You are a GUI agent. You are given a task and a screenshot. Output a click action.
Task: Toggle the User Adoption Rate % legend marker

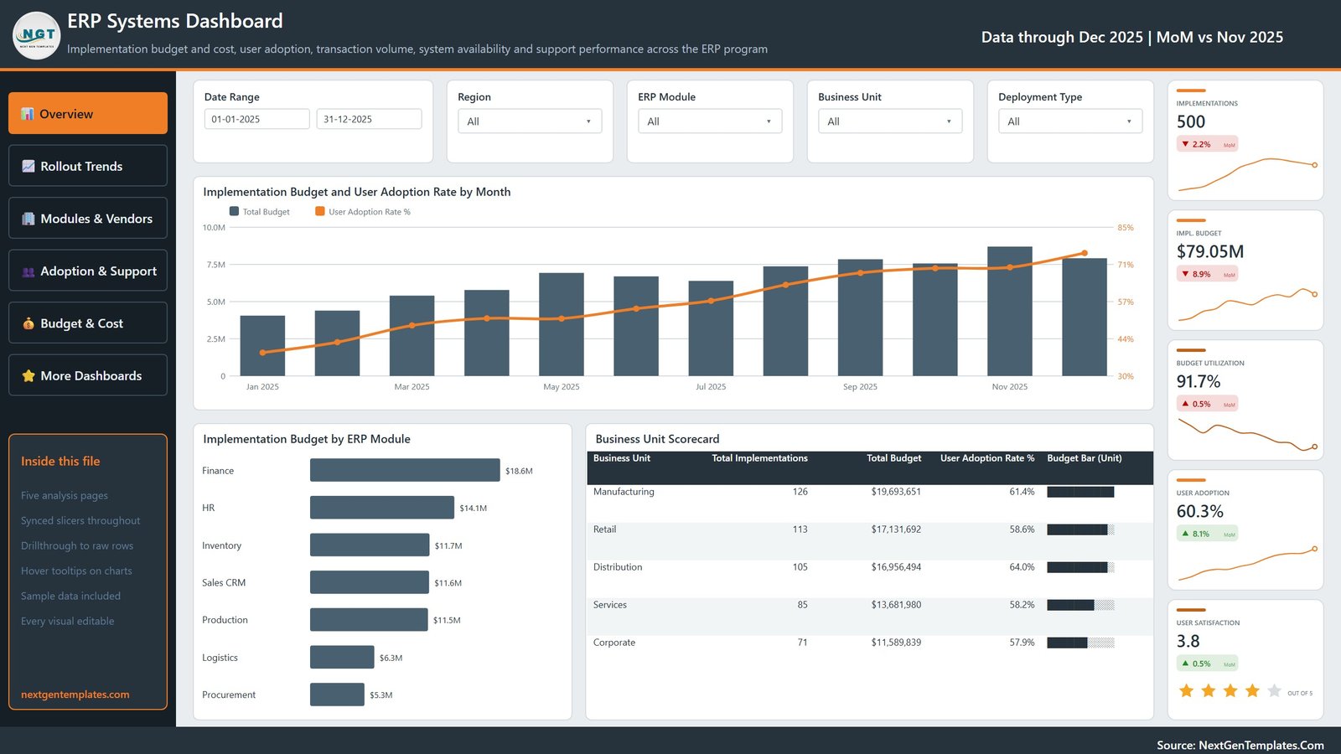coord(319,211)
